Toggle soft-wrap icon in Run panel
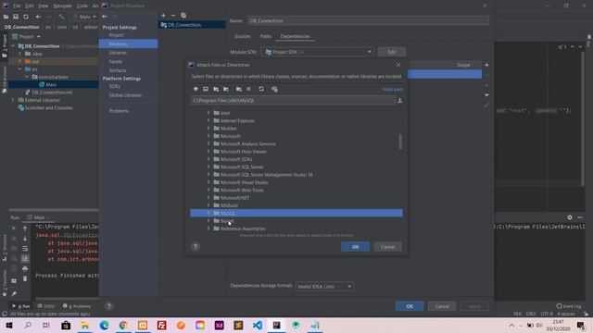This screenshot has height=333, width=593. click(x=25, y=249)
